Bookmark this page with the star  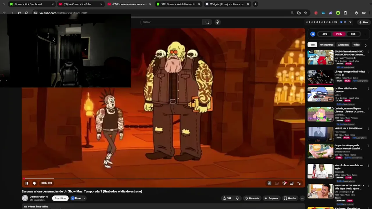[305, 13]
